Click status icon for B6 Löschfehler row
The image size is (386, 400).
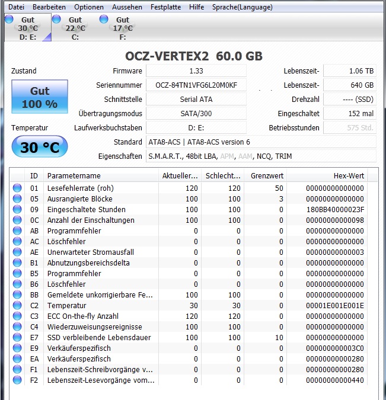tap(17, 284)
